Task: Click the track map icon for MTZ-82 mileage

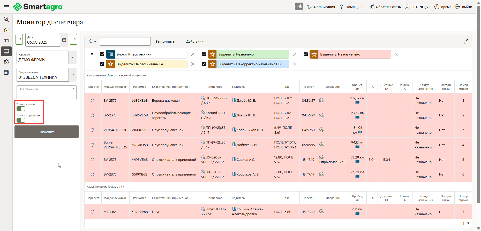Action: tap(357, 214)
